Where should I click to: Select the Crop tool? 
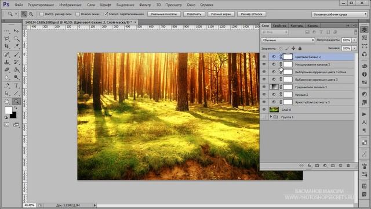pyautogui.click(x=6, y=46)
